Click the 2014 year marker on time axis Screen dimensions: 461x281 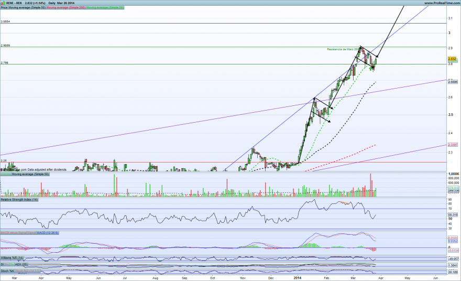(x=298, y=278)
